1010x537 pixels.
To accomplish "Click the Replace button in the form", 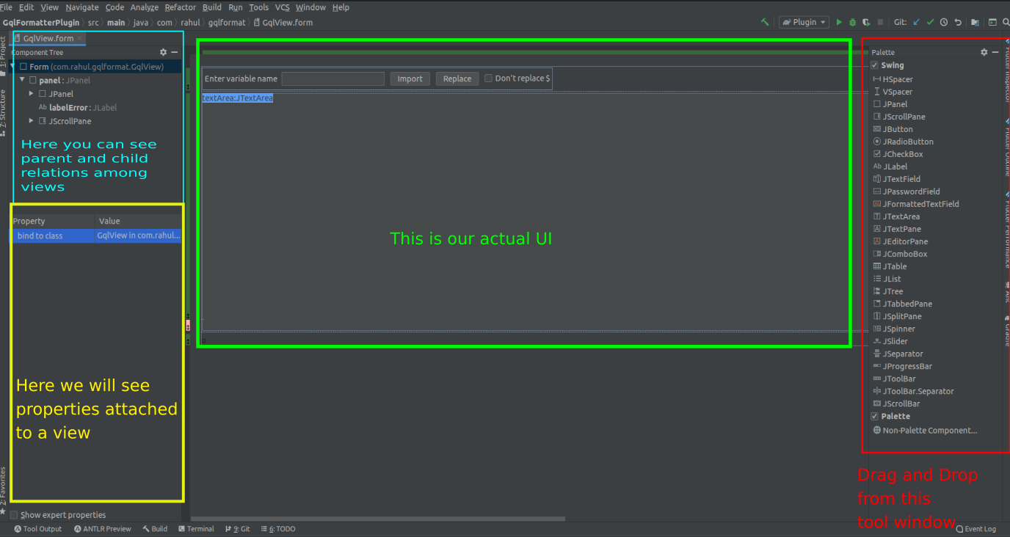I will (457, 78).
